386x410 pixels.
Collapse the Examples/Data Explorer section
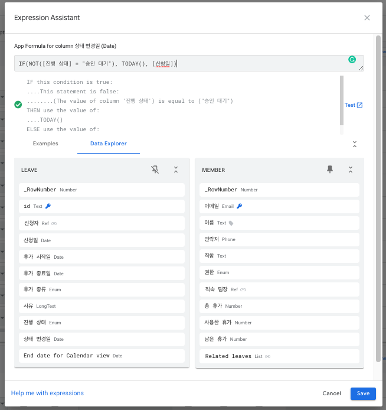(x=354, y=144)
